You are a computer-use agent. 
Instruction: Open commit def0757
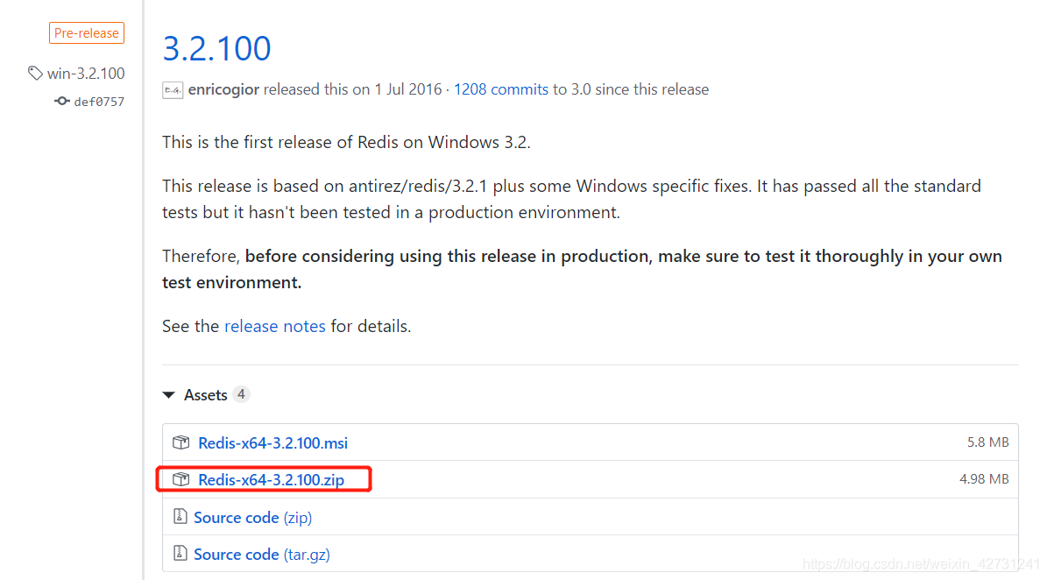pos(99,102)
